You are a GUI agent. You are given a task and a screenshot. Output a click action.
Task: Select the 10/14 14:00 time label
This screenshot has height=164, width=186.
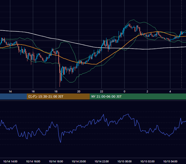tap(10, 161)
